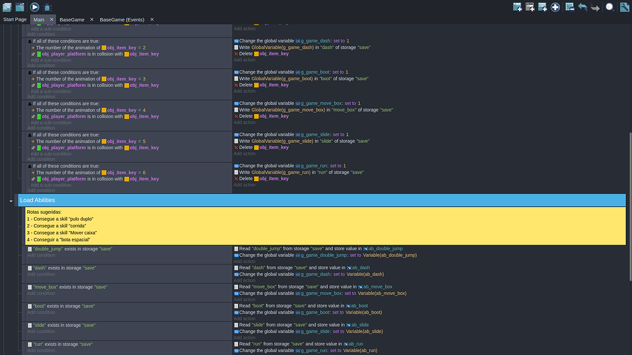Collapse the Load Abilities event group

[x=10, y=200]
